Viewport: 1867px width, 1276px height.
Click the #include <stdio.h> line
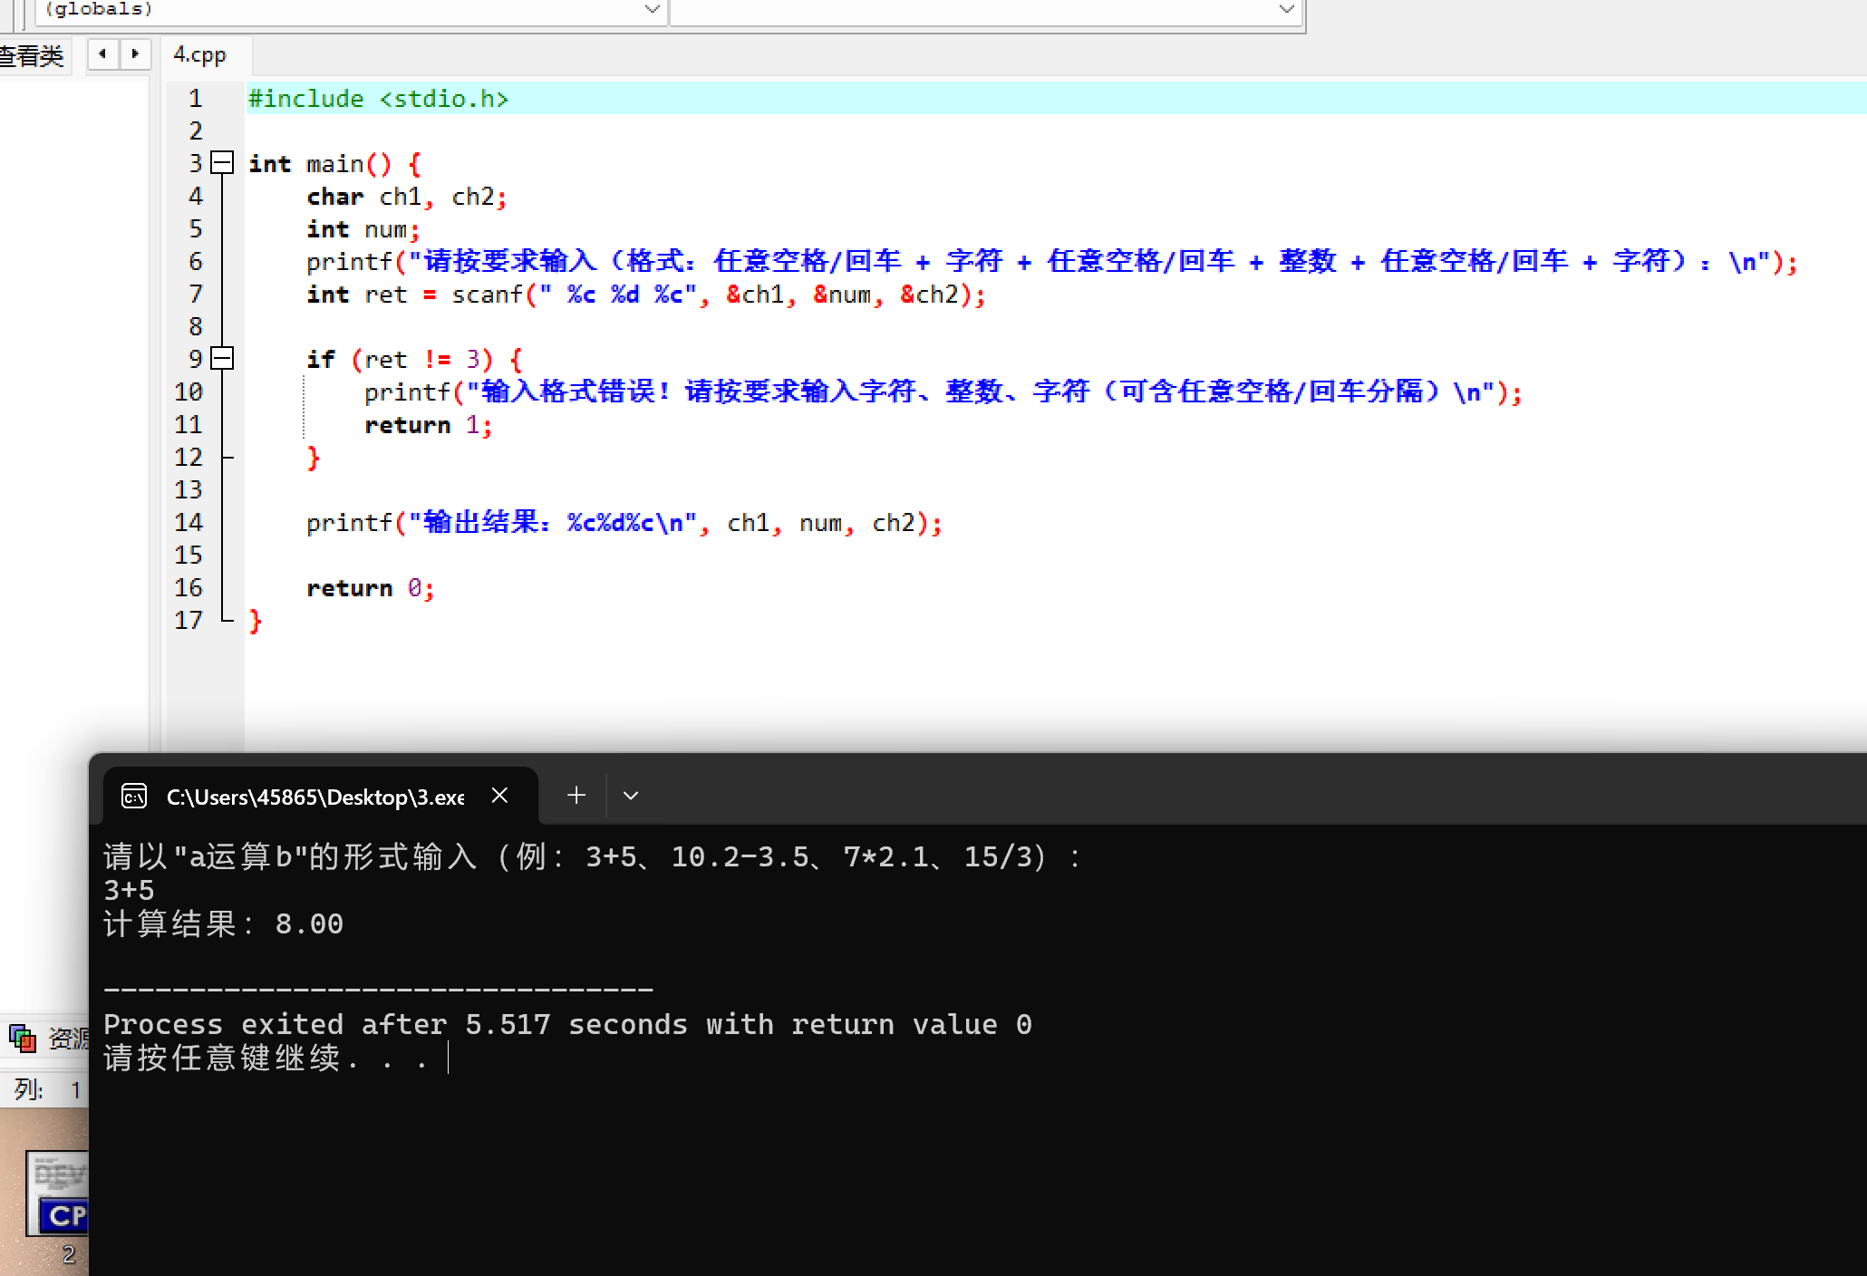(378, 99)
